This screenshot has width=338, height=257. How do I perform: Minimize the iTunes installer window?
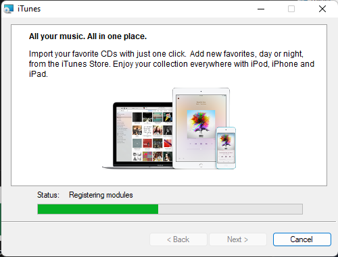click(x=261, y=9)
